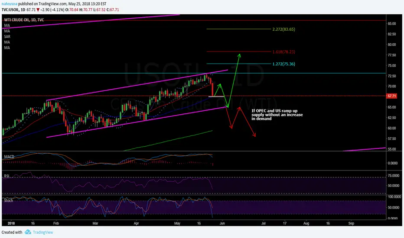Click the 1.618(78.23) Fibonacci label
This screenshot has height=238, width=404.
(x=283, y=52)
